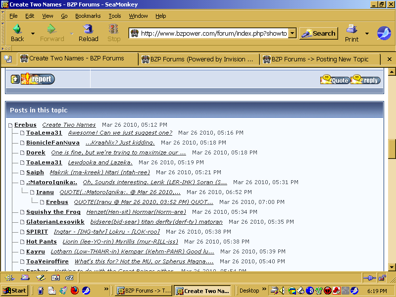Launch Firefox from quick launch bar

click(x=75, y=291)
